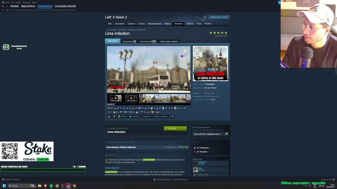Switch to the Artwork hub tab

(x=142, y=24)
